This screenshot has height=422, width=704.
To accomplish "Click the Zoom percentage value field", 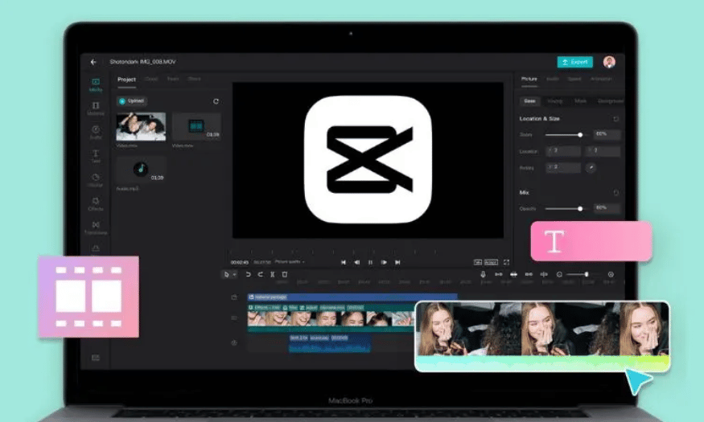I will click(607, 134).
